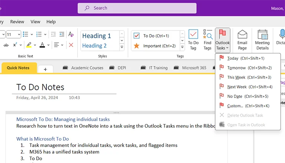Viewport: 285px width, 163px height.
Task: Click list item Task management for individual tasks
Action: point(104,145)
